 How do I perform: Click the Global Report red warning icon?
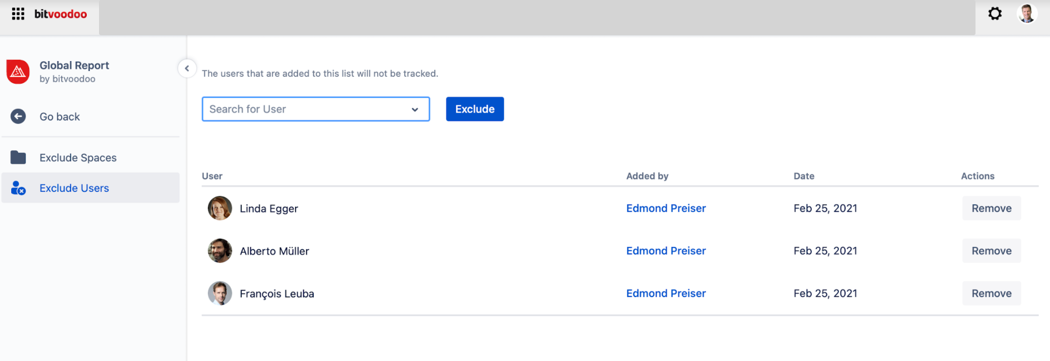(x=18, y=71)
